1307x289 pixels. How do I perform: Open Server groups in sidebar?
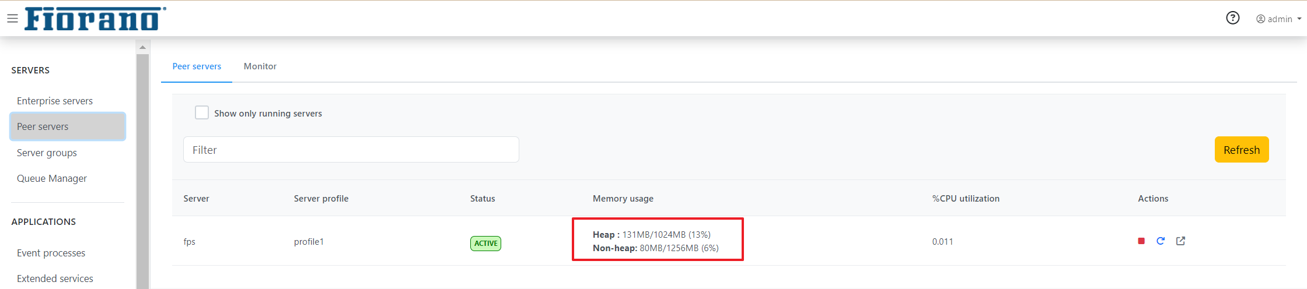pos(47,153)
